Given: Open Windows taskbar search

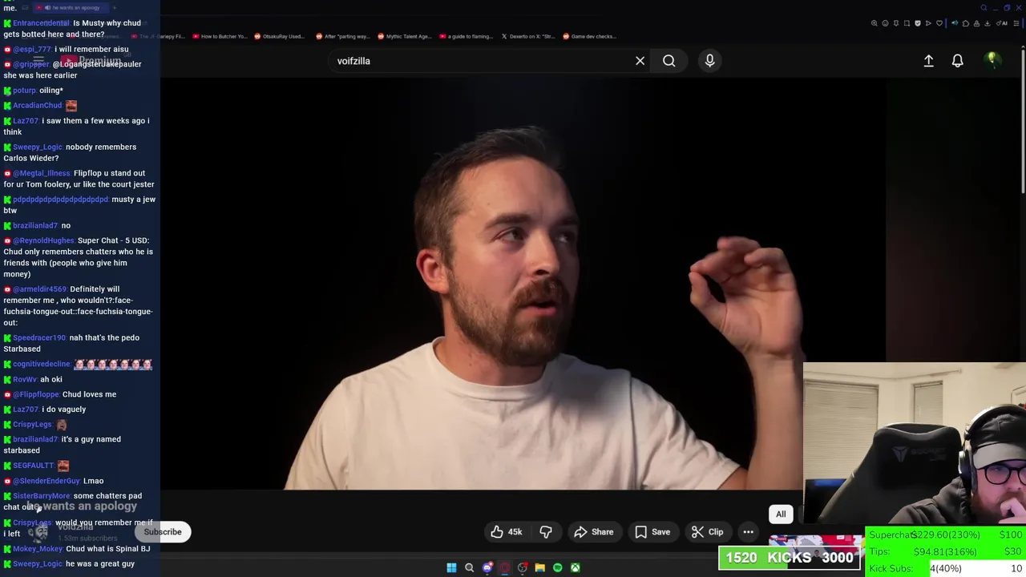Looking at the screenshot, I should (x=469, y=567).
